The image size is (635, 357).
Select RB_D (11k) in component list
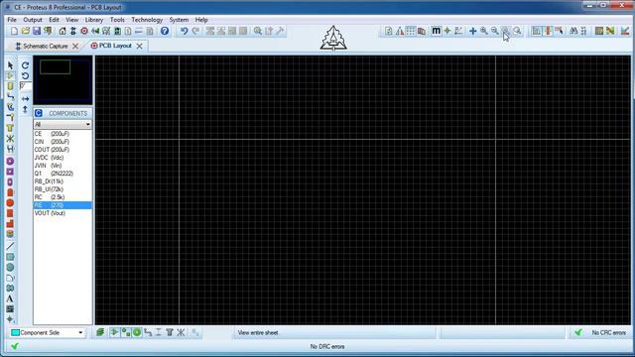63,181
